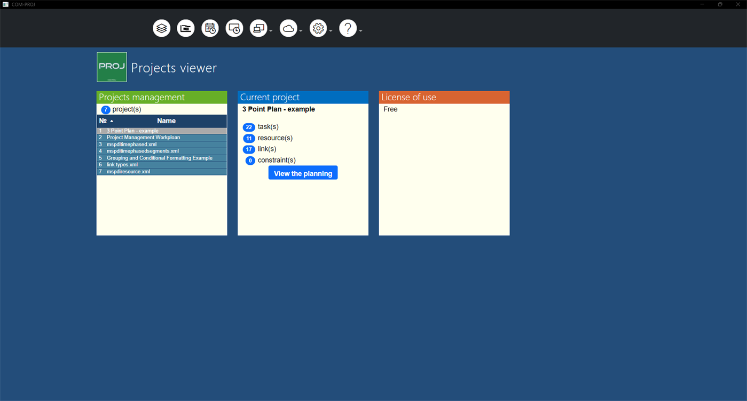Image resolution: width=747 pixels, height=401 pixels.
Task: Select the mspditimephased.xml project
Action: (x=131, y=144)
